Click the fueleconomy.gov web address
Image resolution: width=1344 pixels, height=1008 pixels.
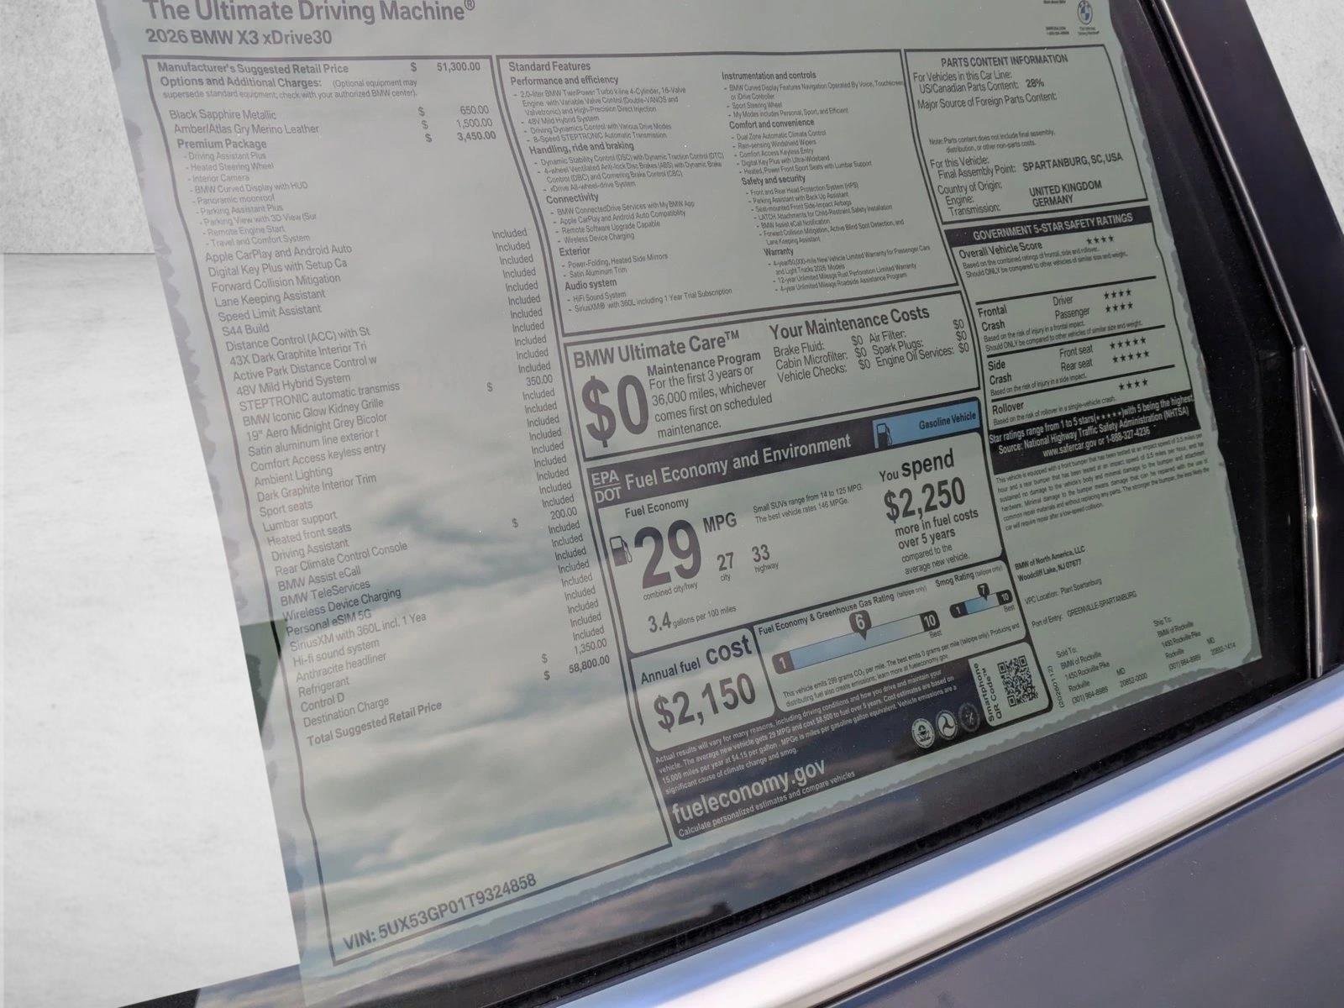[x=749, y=790]
